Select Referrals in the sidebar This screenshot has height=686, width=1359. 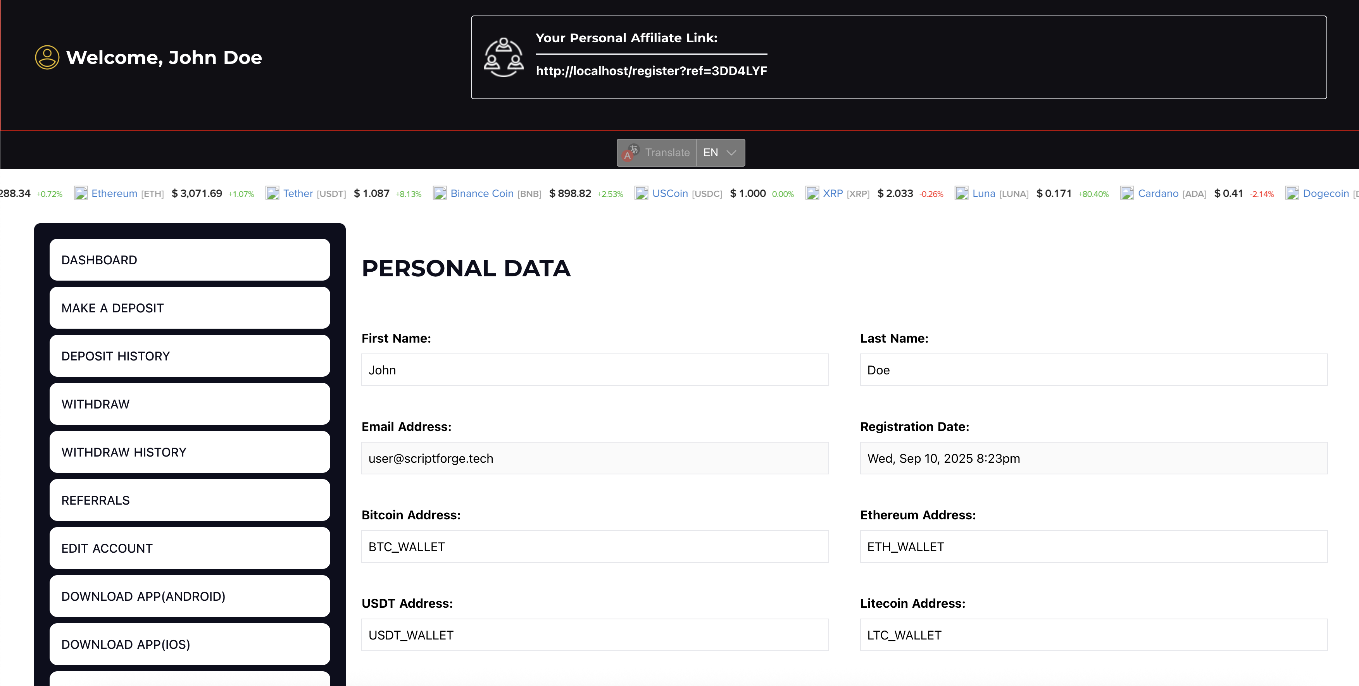tap(190, 500)
